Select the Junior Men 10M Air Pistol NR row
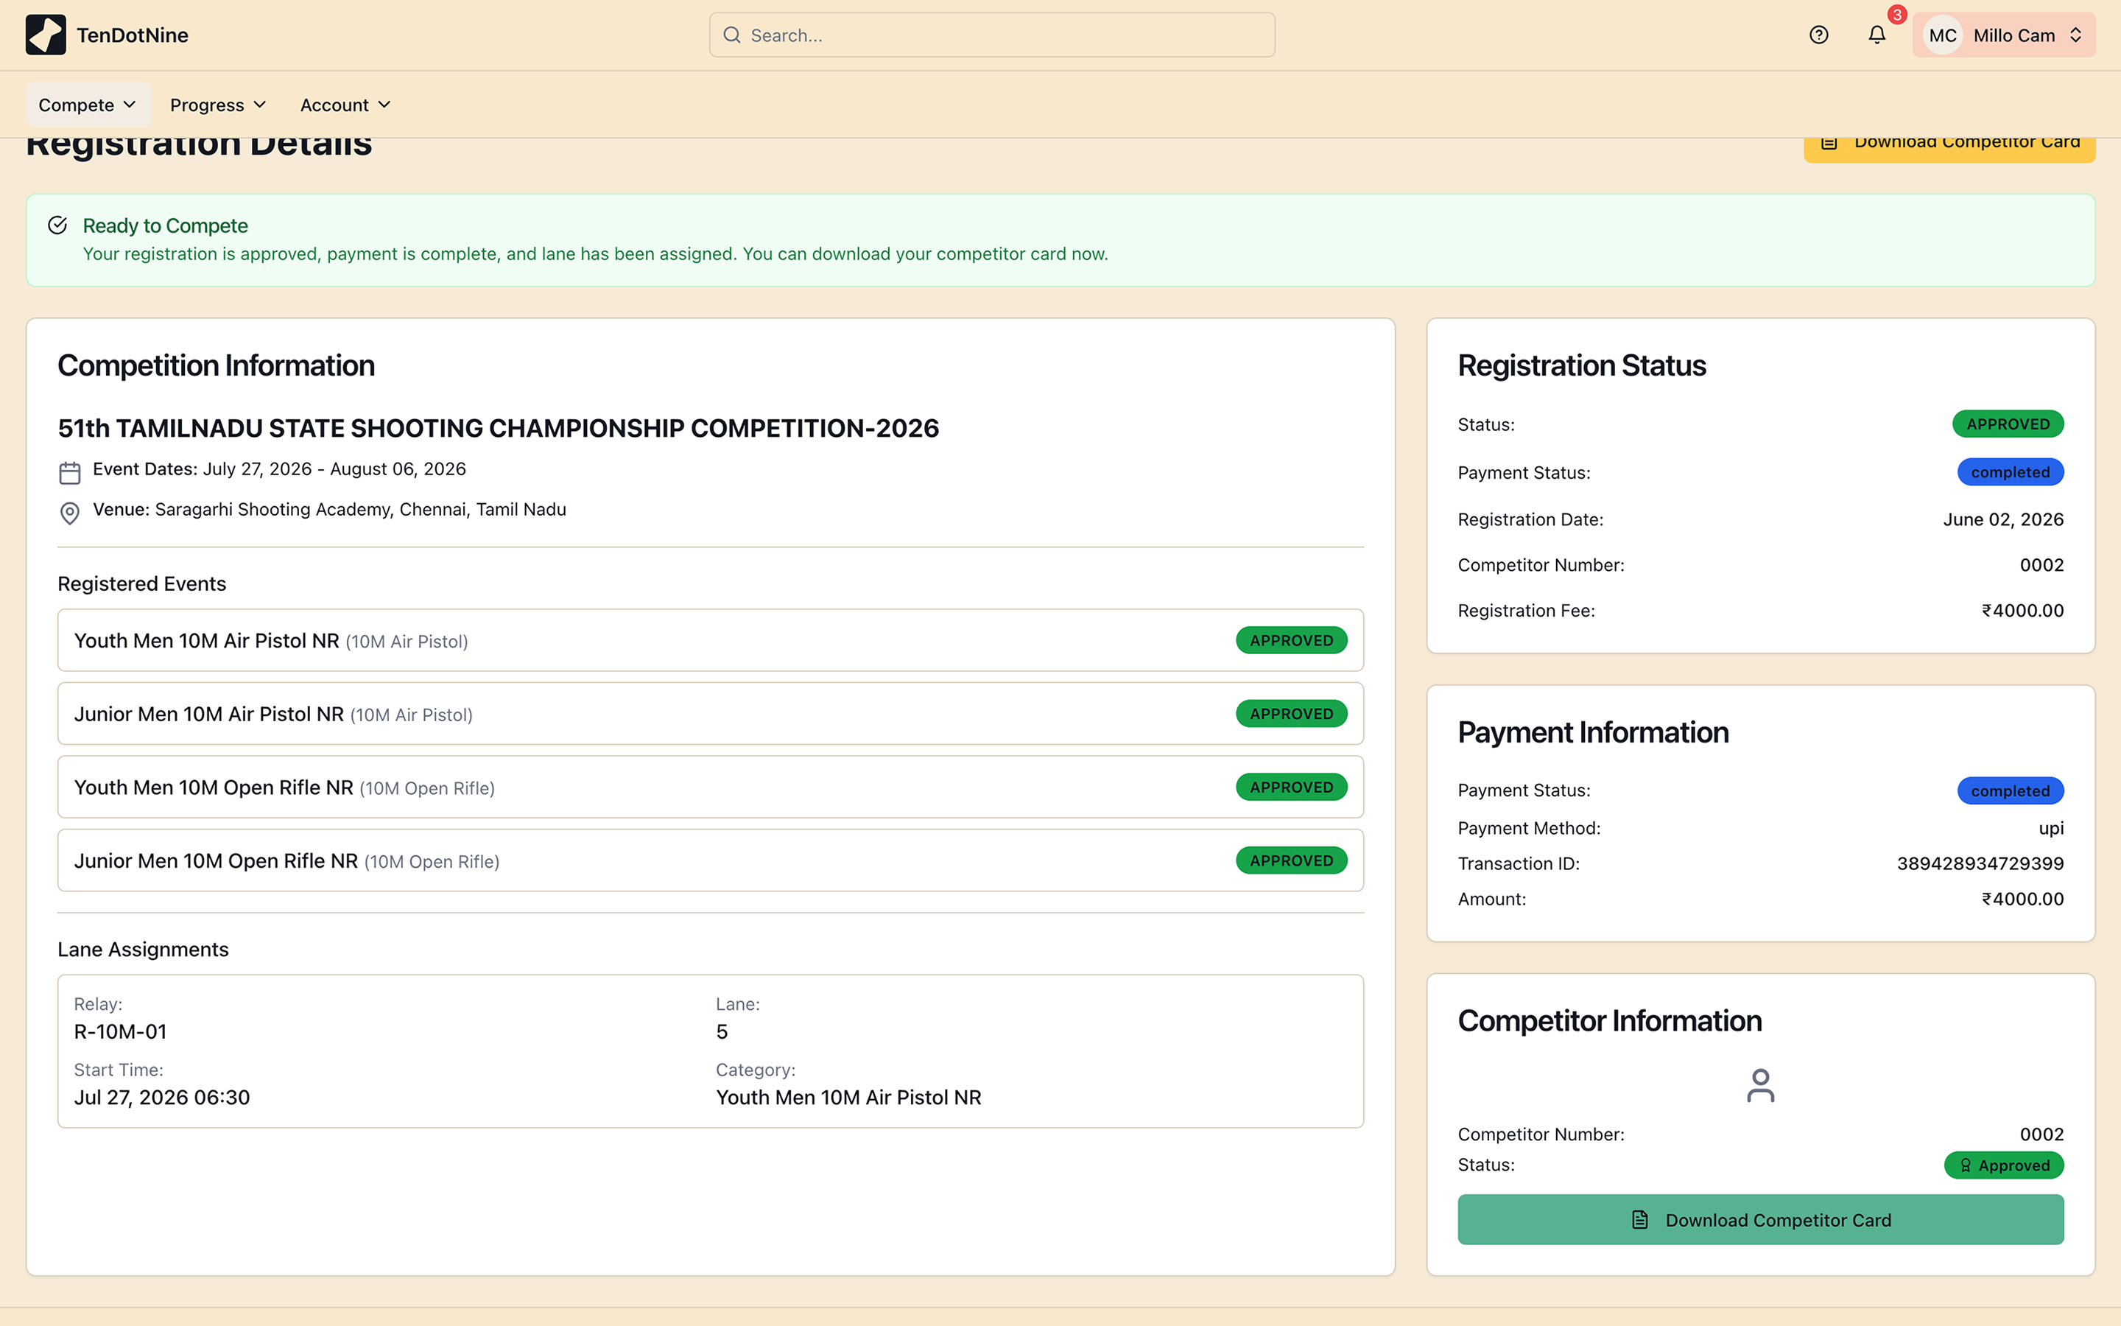The image size is (2121, 1326). coord(711,714)
